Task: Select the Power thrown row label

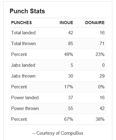Action: click(x=25, y=108)
